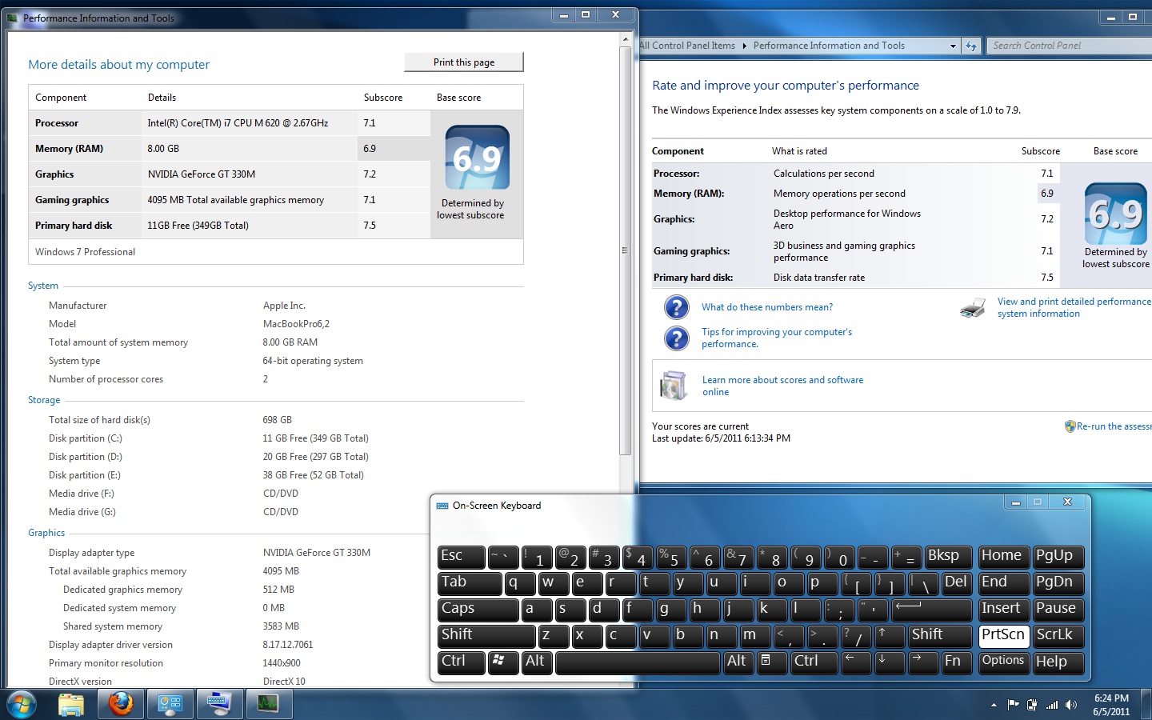Click the Del key on On-Screen Keyboard
The height and width of the screenshot is (720, 1152).
tap(957, 583)
